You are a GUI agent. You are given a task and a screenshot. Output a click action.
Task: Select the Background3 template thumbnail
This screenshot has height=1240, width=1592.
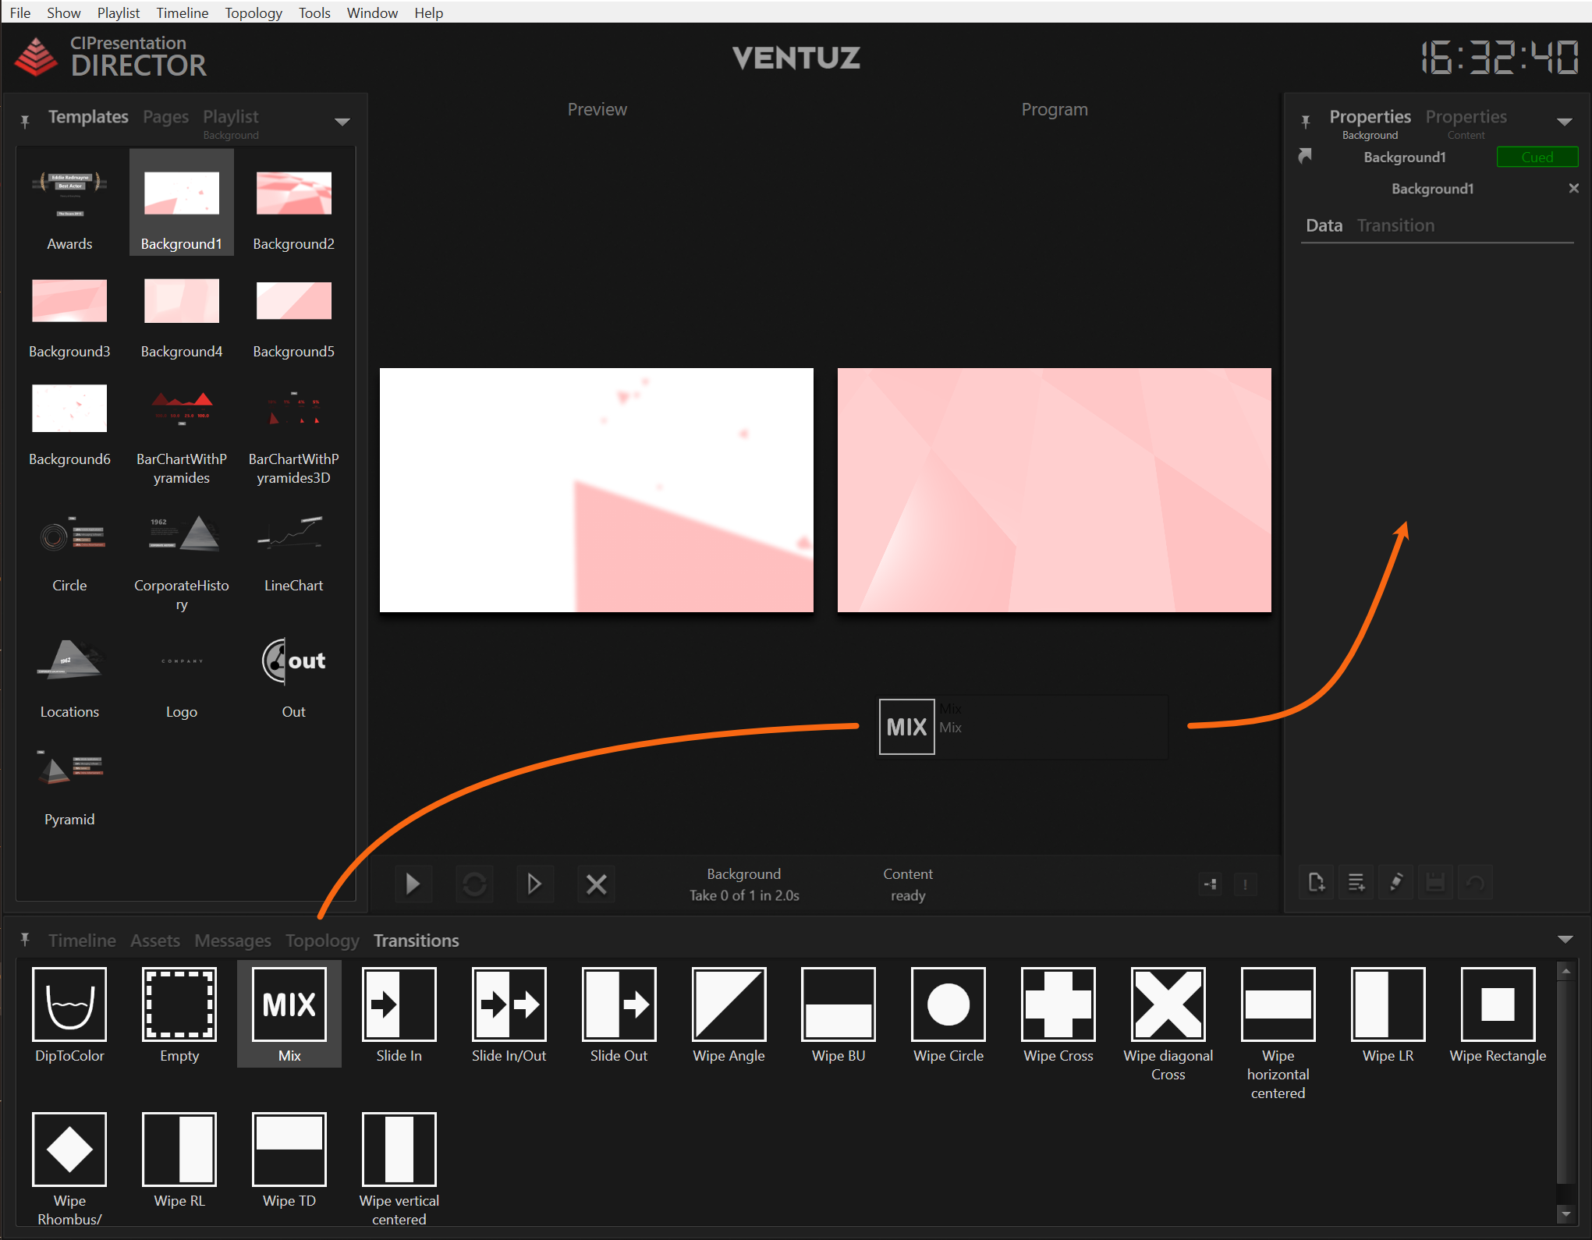[x=69, y=301]
